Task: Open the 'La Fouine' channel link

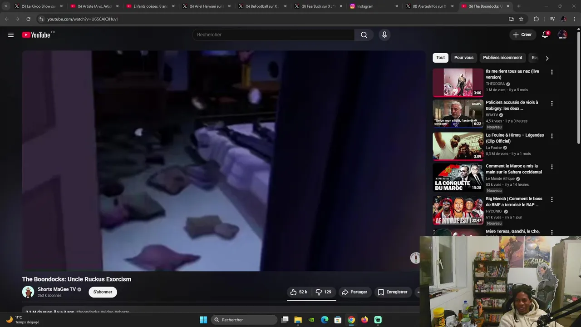Action: pos(494,148)
